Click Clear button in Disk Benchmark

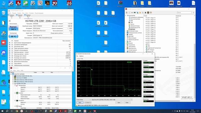pyautogui.click(x=127, y=103)
